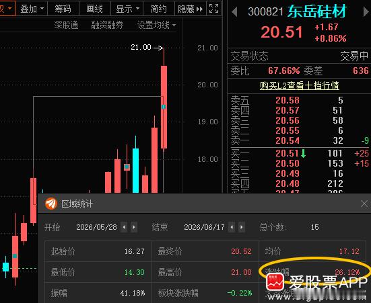Click the 委差 value 636
The width and height of the screenshot is (371, 303).
(x=361, y=71)
